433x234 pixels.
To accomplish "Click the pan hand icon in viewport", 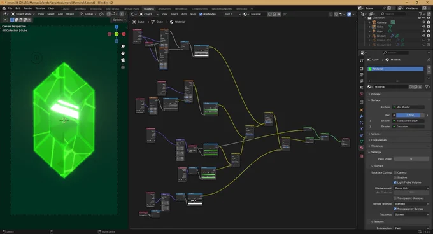I will pos(123,53).
